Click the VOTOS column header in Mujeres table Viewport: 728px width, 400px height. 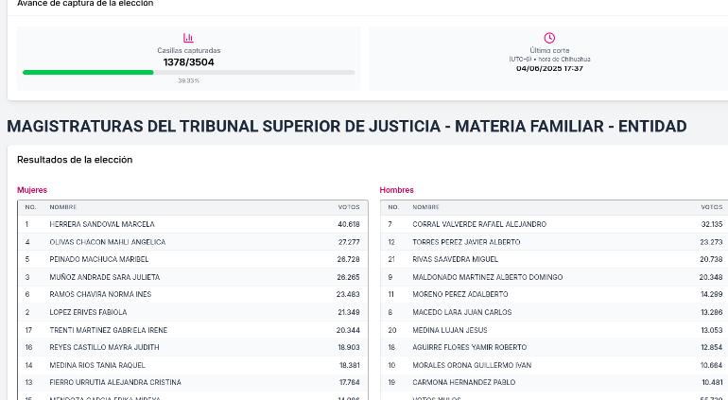pyautogui.click(x=349, y=207)
